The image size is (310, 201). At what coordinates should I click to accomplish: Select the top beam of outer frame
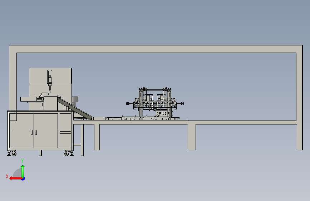(156, 49)
